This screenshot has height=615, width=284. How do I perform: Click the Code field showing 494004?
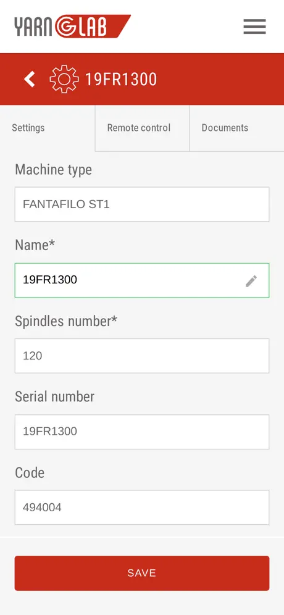pos(142,508)
